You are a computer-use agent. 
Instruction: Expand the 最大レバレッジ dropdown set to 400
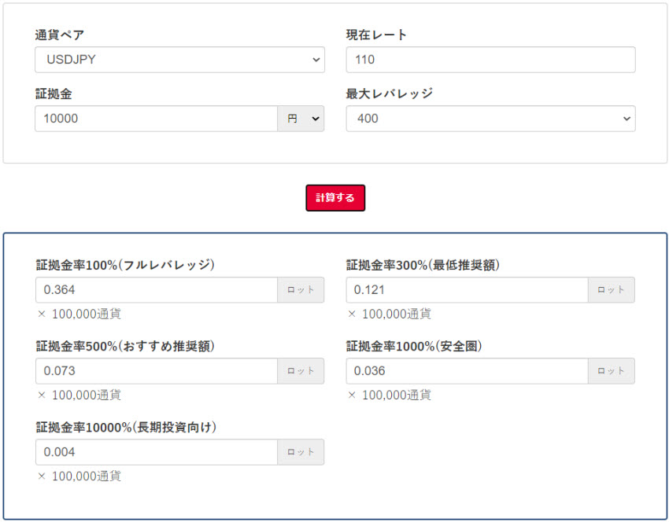pos(490,119)
